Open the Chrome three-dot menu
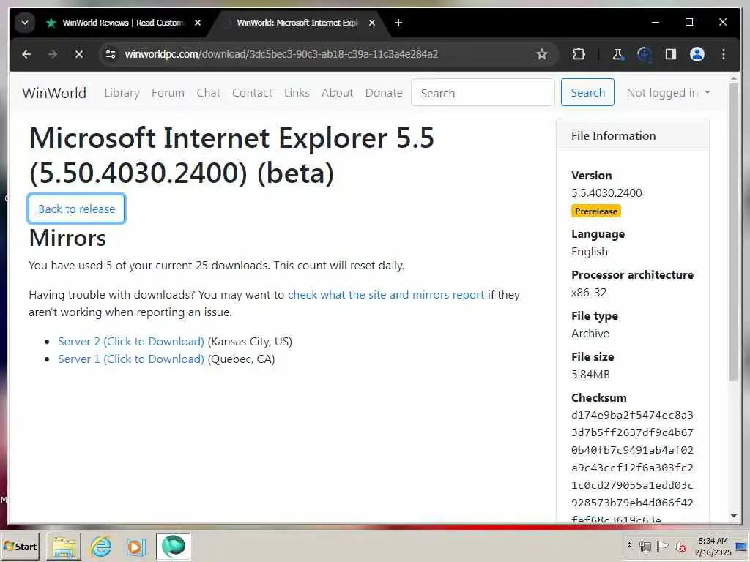The width and height of the screenshot is (750, 562). pyautogui.click(x=723, y=54)
